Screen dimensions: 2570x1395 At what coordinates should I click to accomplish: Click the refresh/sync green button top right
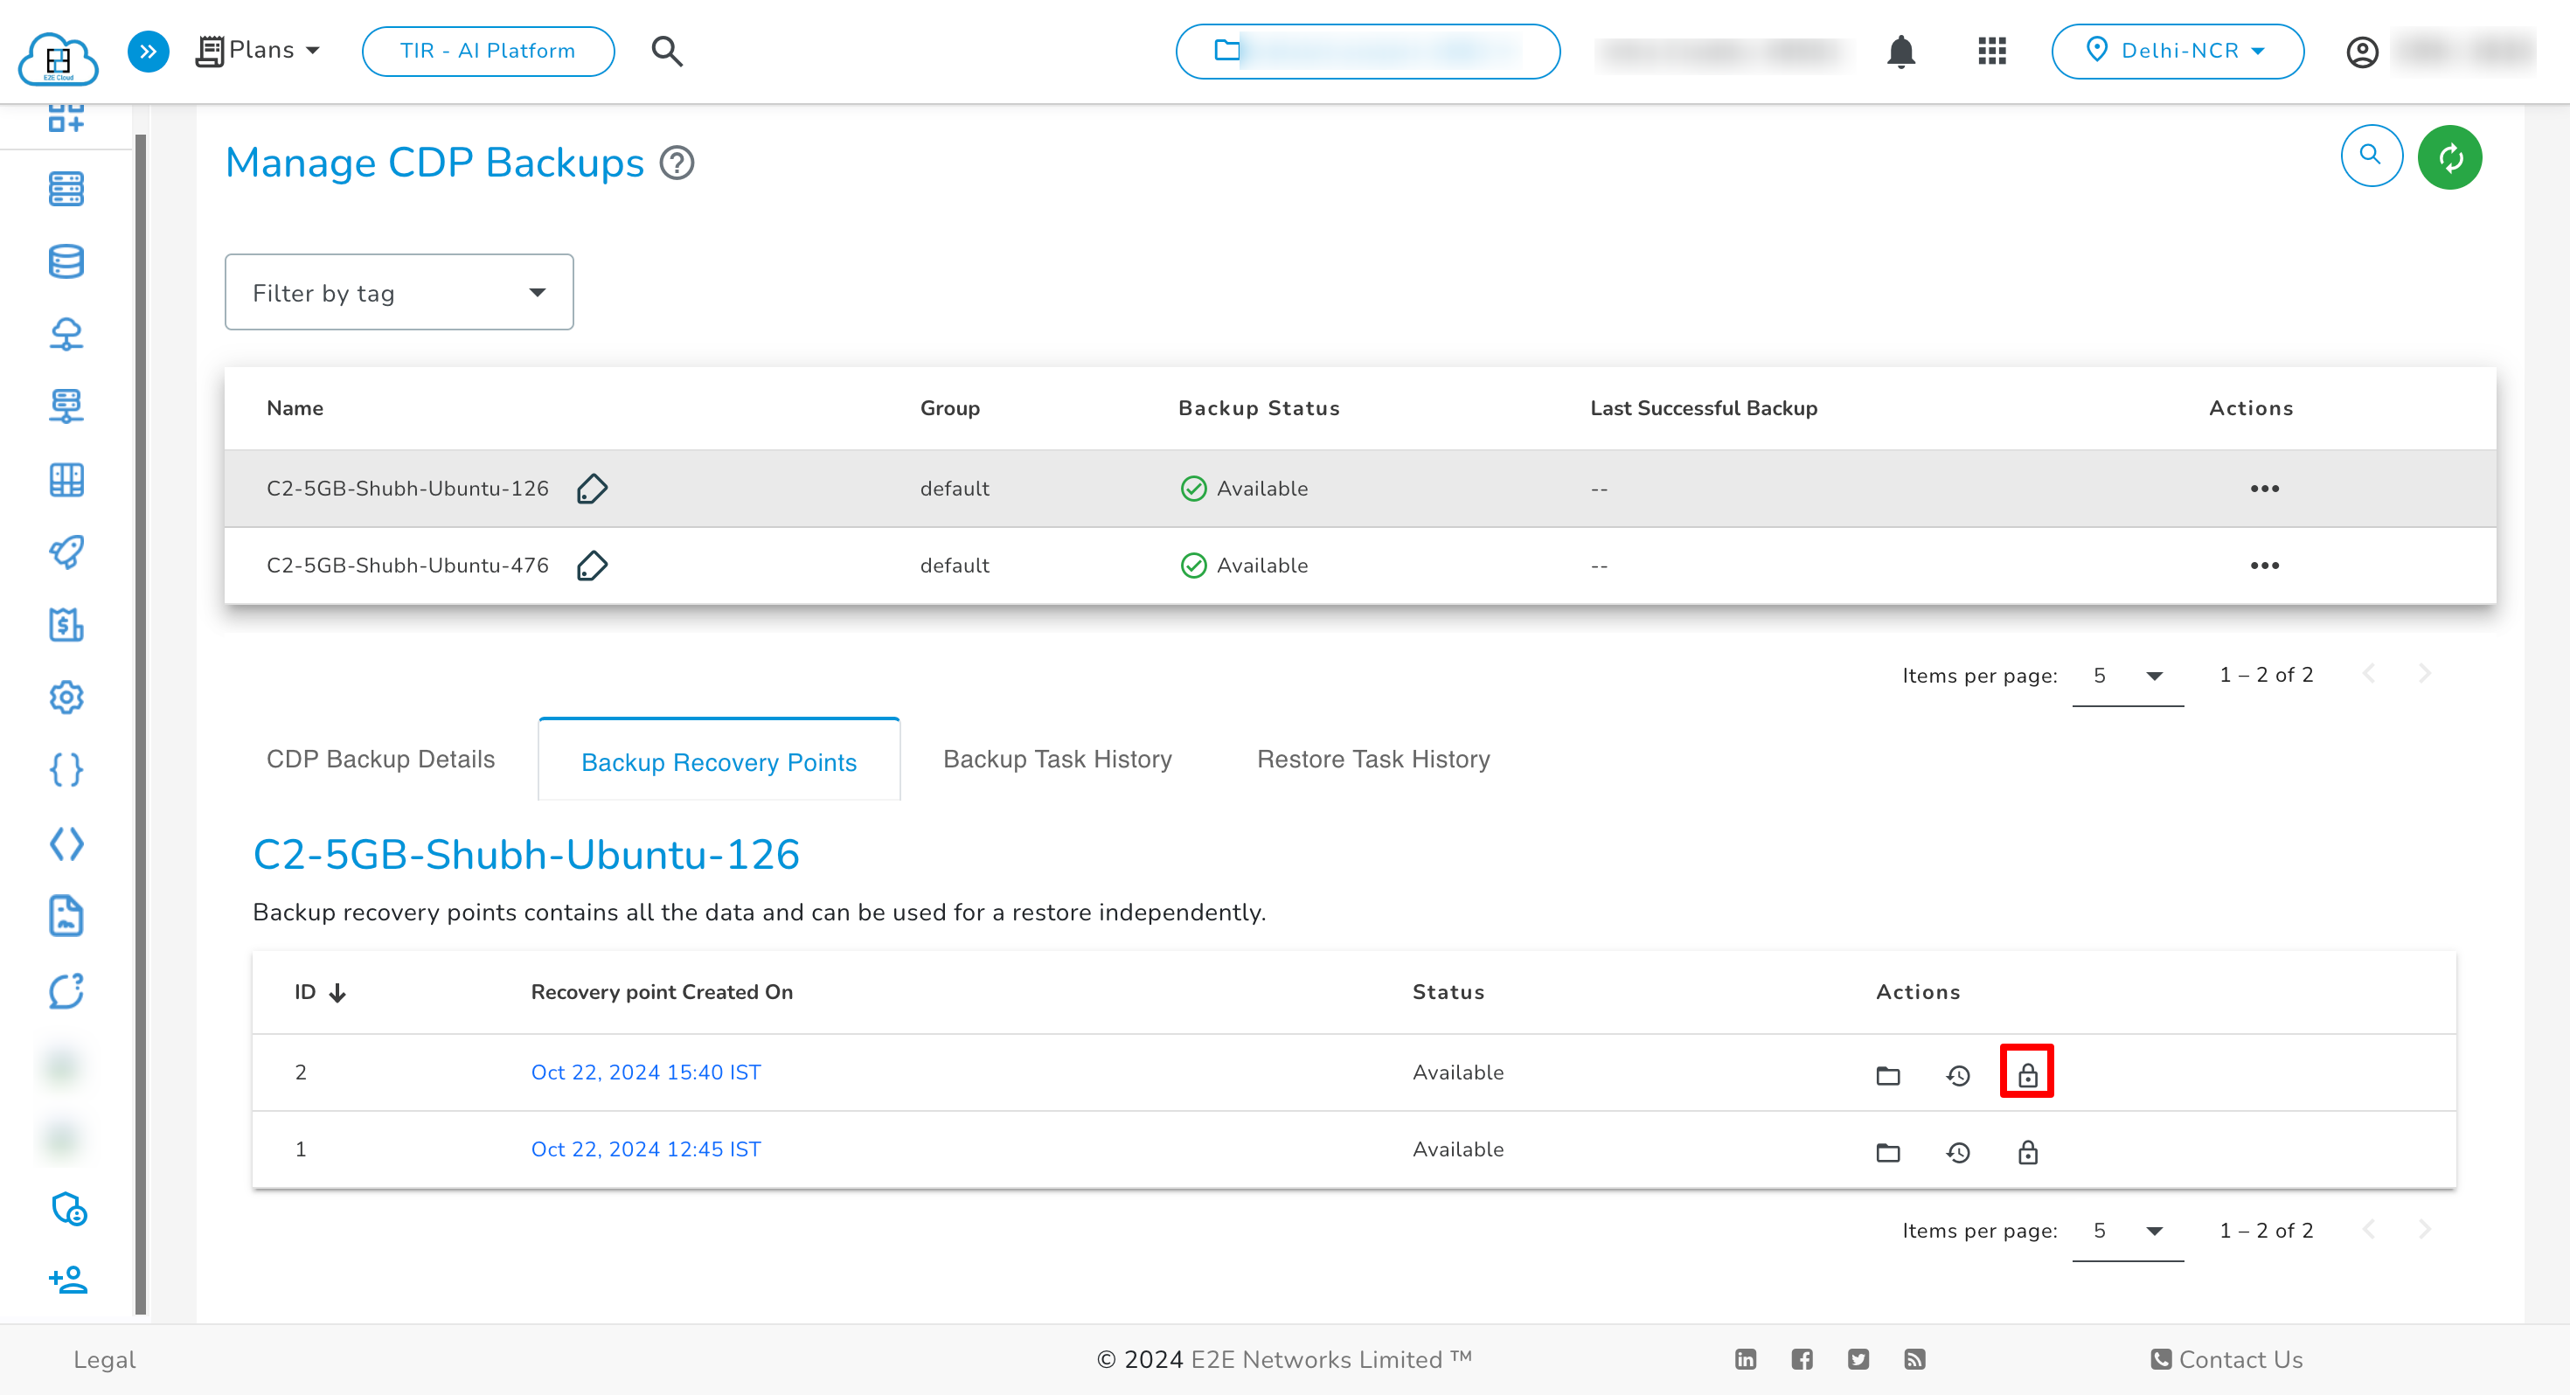pyautogui.click(x=2449, y=156)
